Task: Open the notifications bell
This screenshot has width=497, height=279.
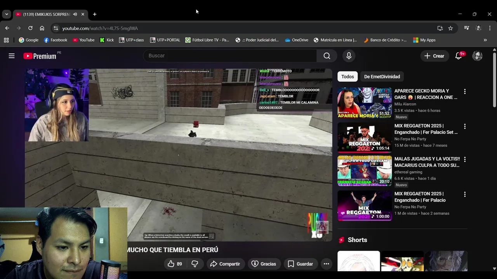Action: [x=459, y=56]
